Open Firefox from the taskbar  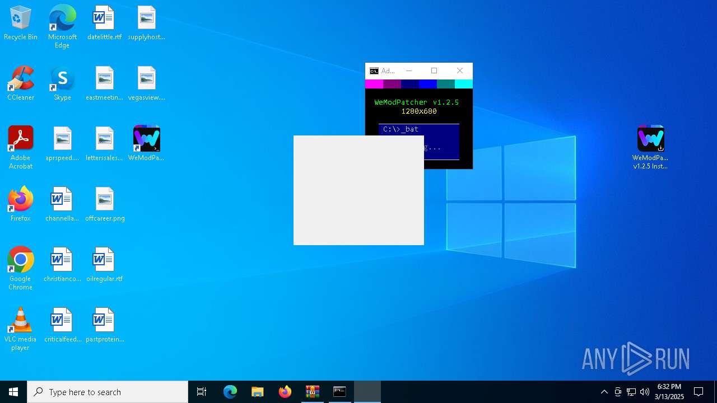285,392
